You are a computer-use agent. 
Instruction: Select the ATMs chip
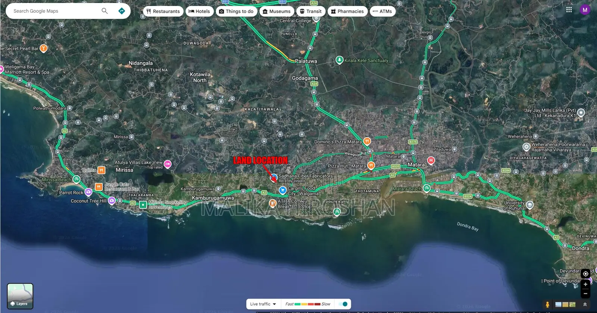coord(382,11)
